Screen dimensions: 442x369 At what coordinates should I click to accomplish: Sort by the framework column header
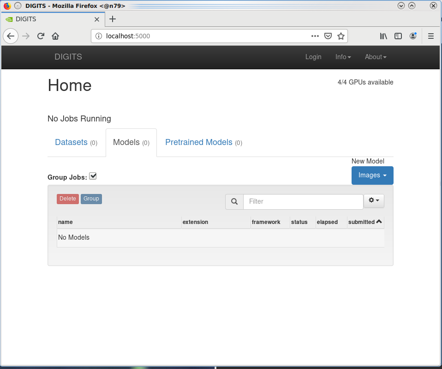pyautogui.click(x=270, y=222)
